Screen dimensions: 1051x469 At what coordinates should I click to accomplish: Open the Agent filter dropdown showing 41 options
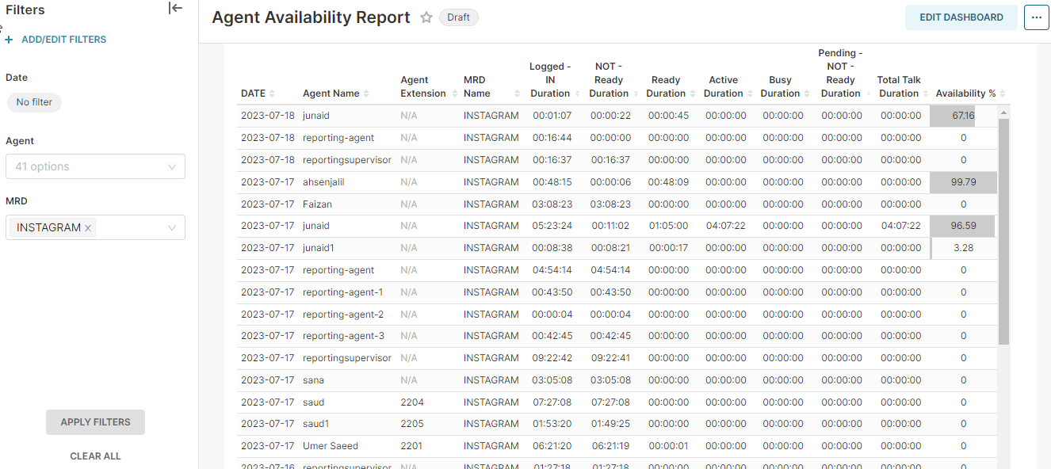tap(95, 166)
